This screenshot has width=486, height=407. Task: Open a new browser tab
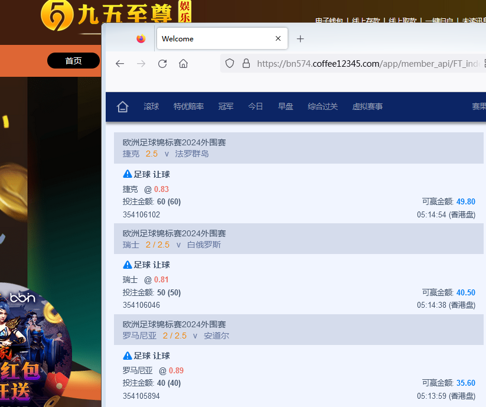tap(300, 39)
